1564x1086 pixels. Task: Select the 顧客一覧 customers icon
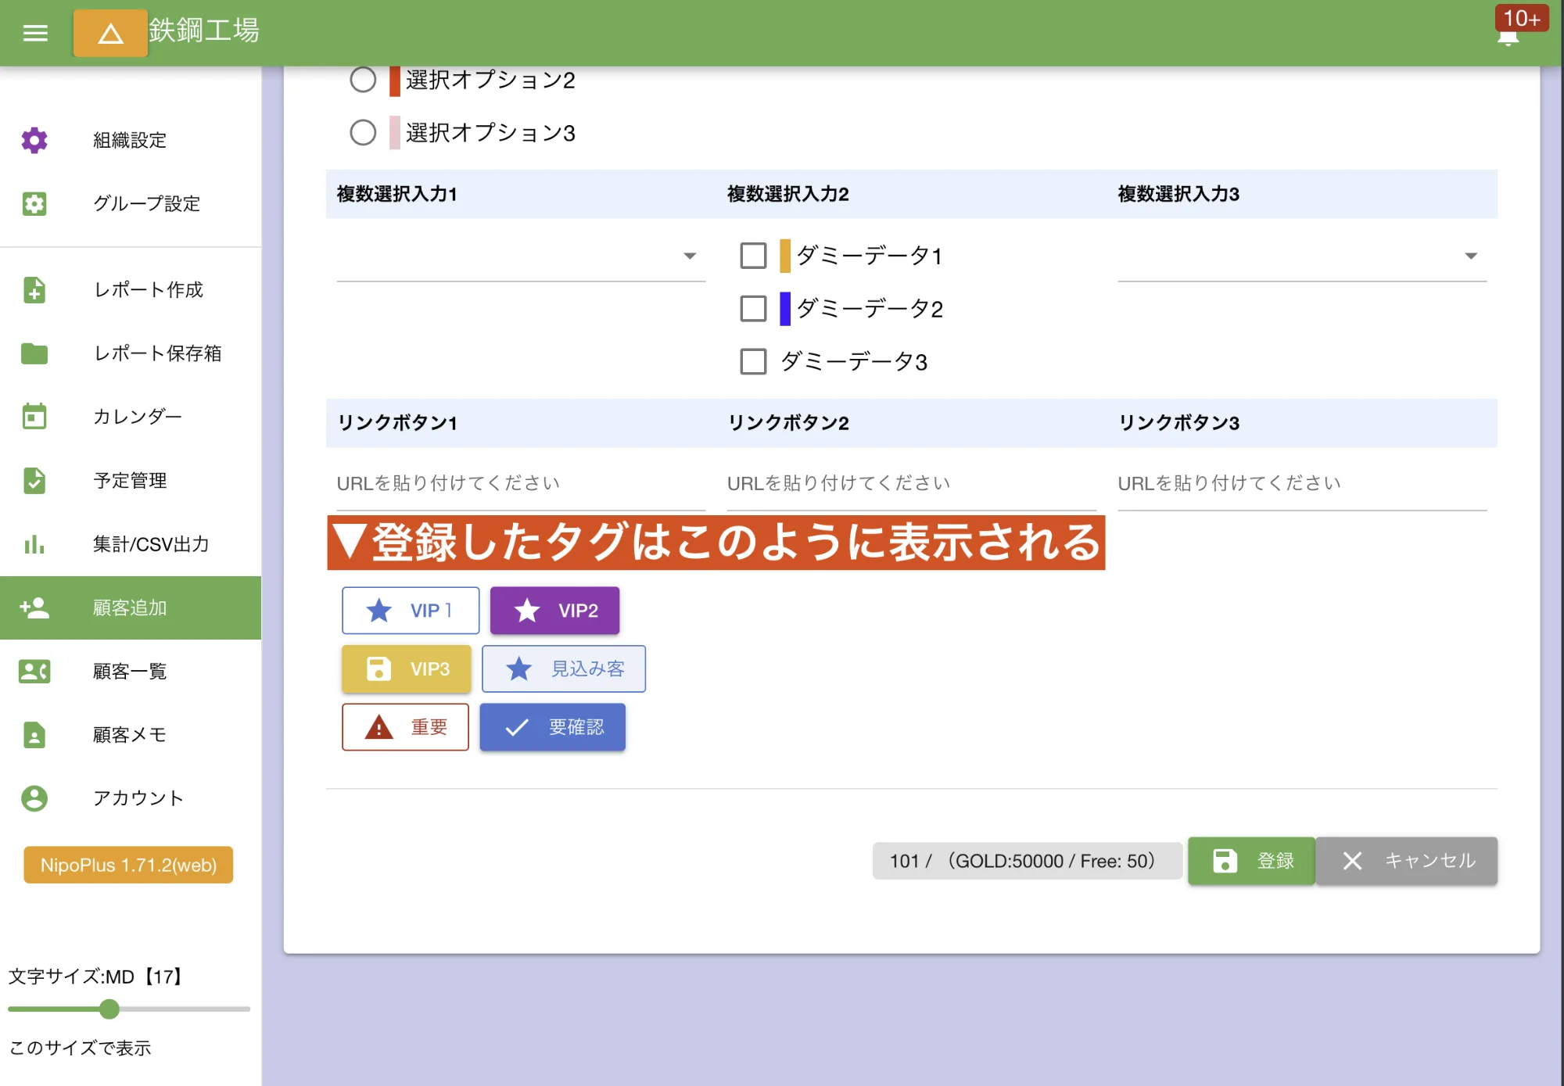(x=34, y=671)
